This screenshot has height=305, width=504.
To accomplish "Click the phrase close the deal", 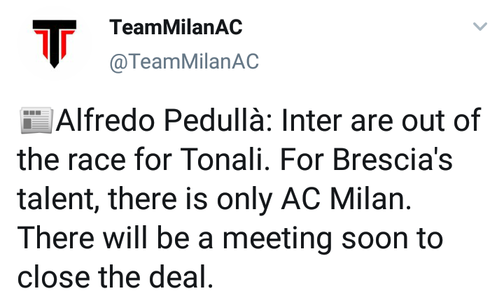I will coord(113,278).
